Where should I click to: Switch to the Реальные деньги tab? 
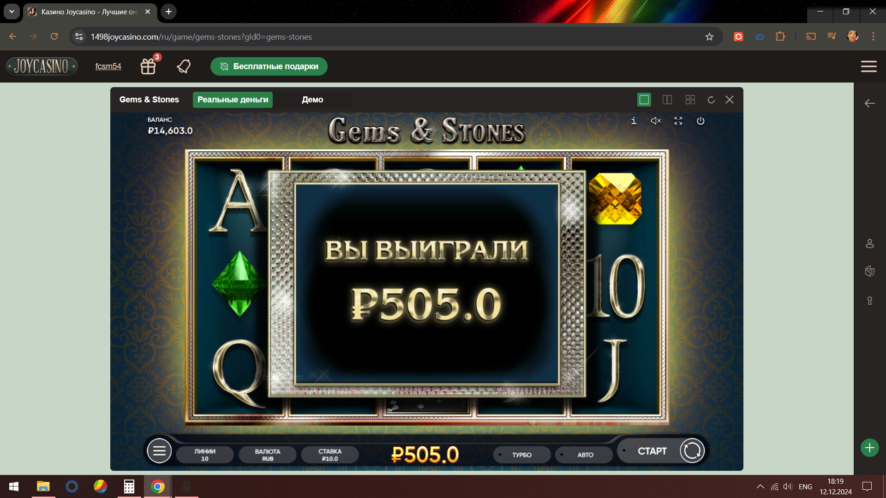(x=233, y=100)
